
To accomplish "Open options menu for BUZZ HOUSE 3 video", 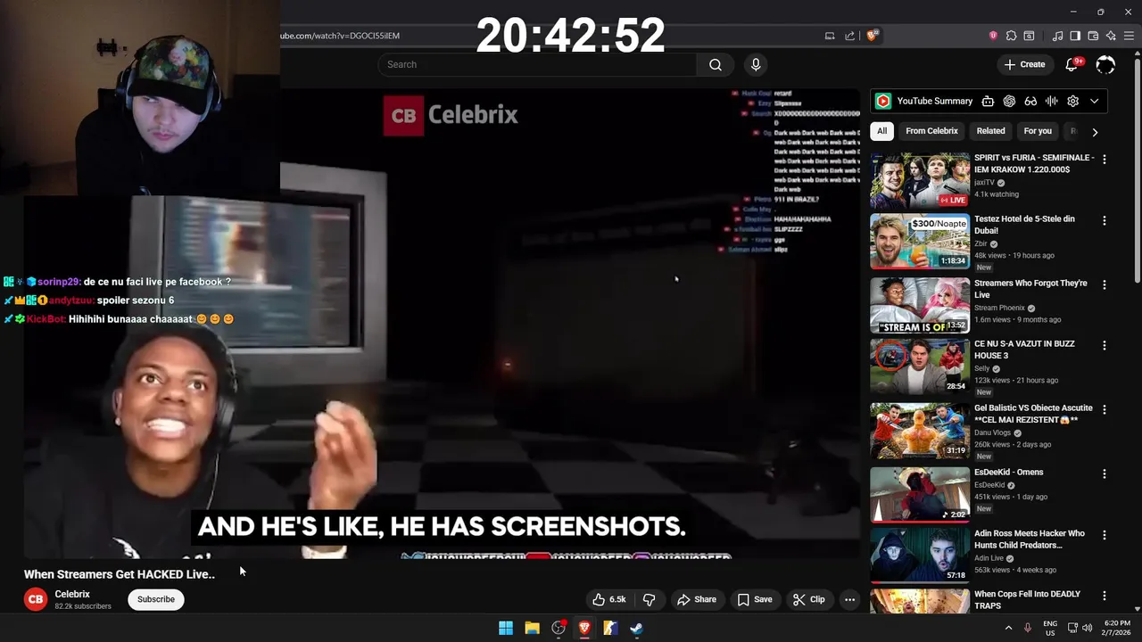I will (1105, 345).
